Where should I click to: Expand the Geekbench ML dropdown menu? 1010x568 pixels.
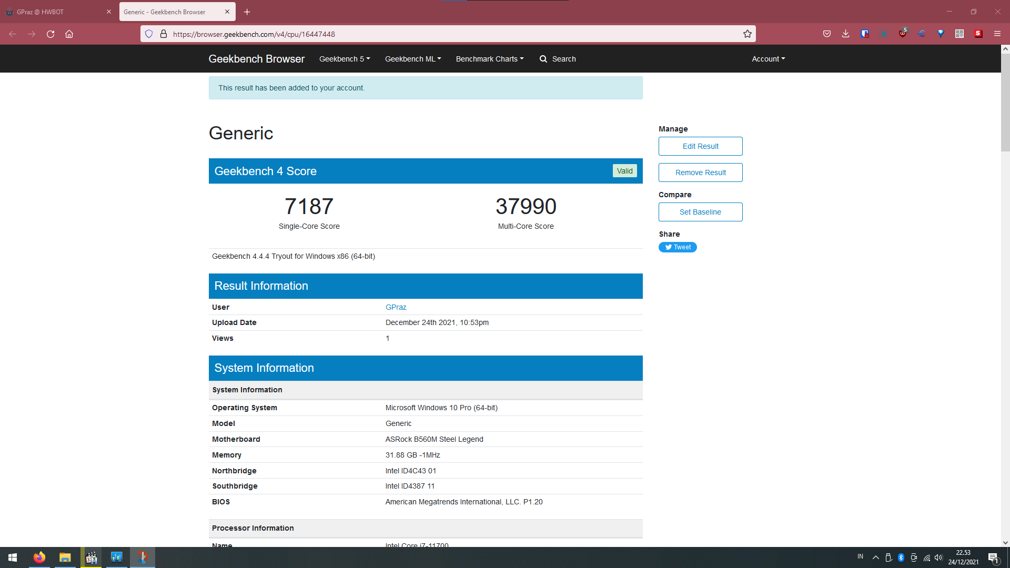(x=413, y=59)
